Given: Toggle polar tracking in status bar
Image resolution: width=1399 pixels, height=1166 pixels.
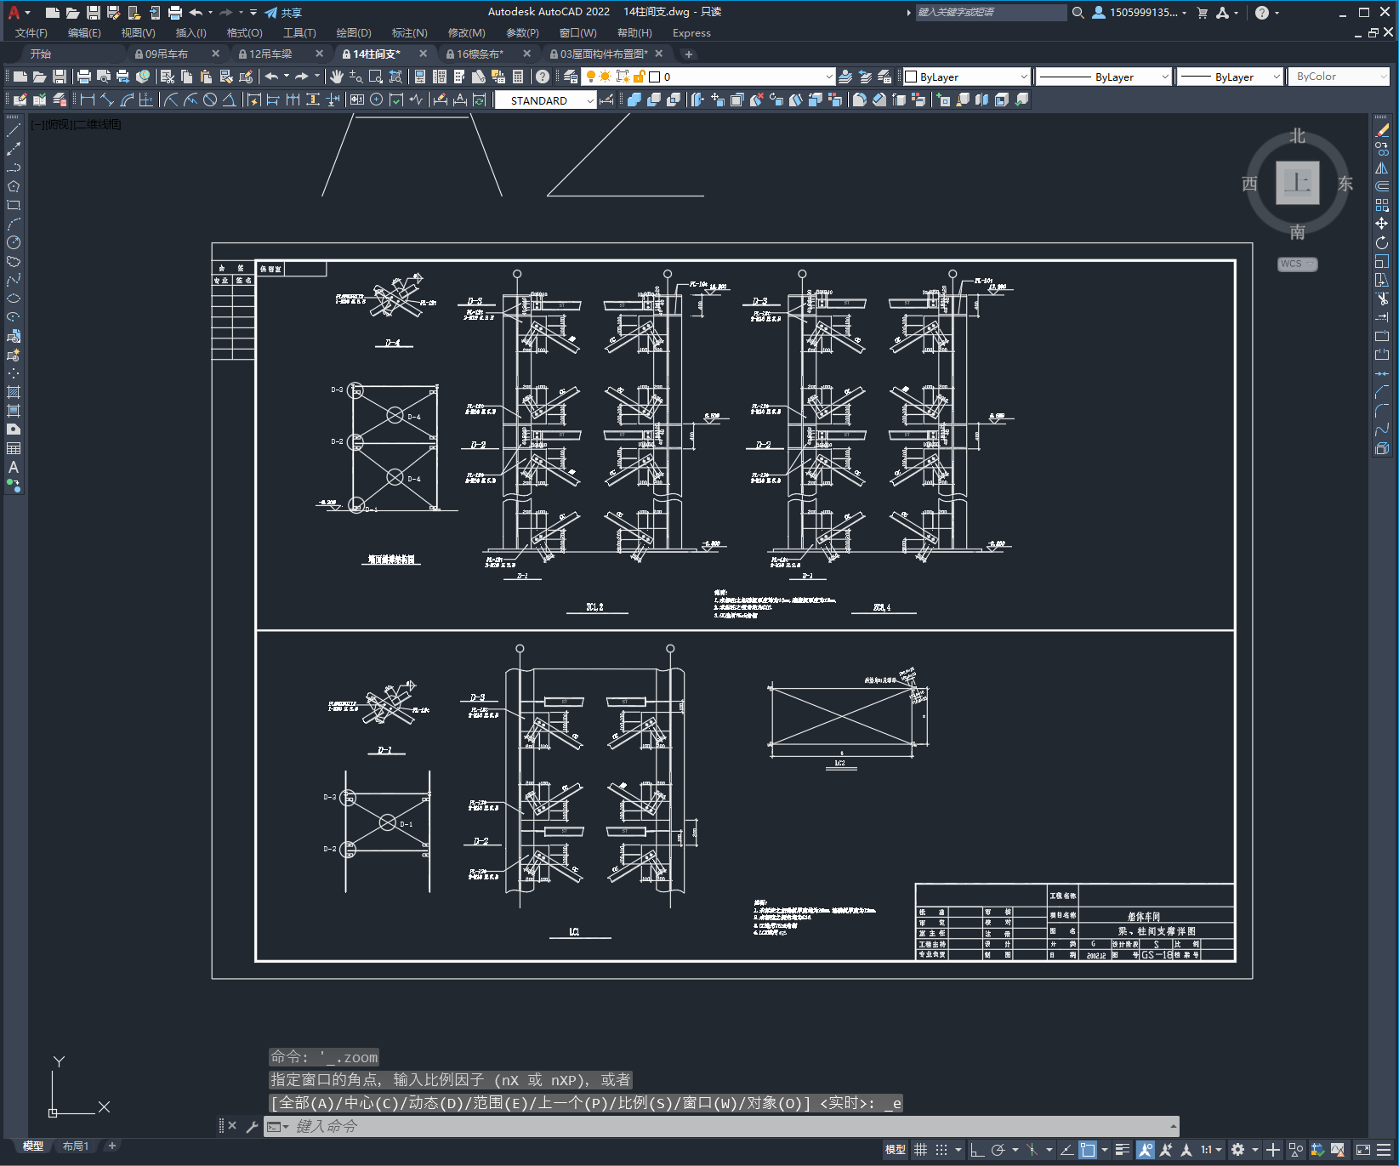Looking at the screenshot, I should click(998, 1150).
